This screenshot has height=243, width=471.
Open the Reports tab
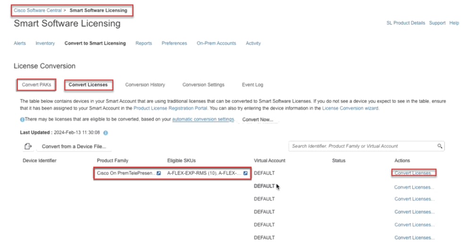pos(143,43)
